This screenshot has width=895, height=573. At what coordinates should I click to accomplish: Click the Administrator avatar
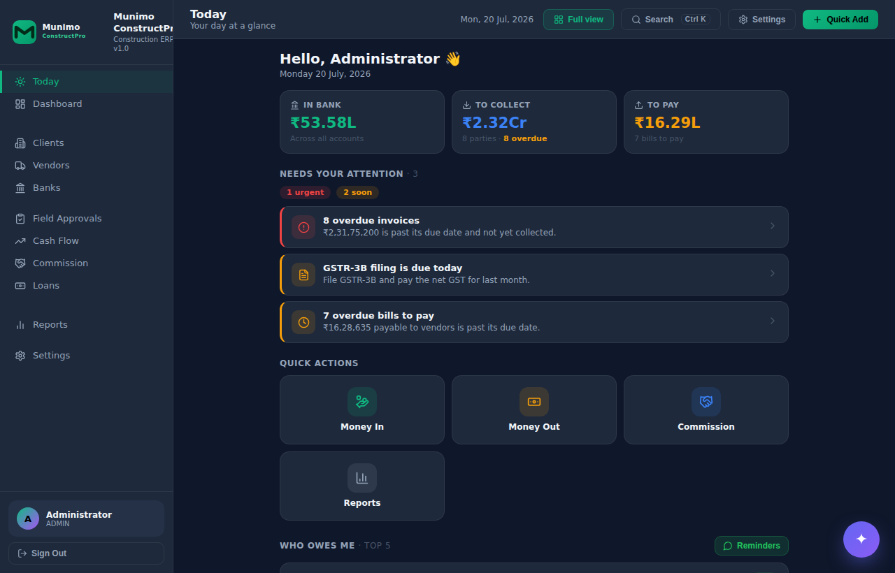tap(28, 518)
